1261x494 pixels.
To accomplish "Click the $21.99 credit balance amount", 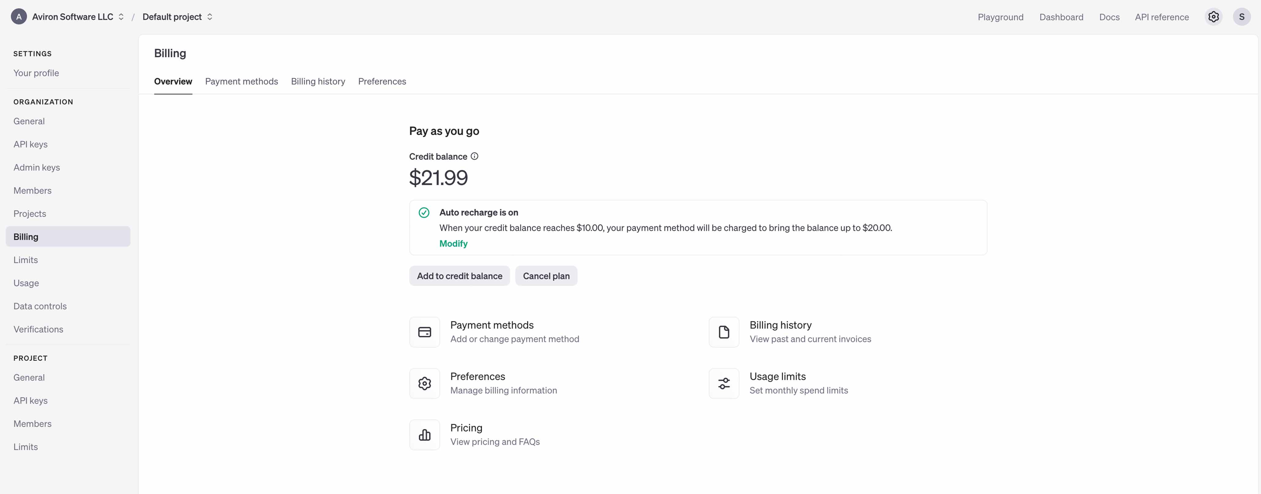I will pos(438,178).
